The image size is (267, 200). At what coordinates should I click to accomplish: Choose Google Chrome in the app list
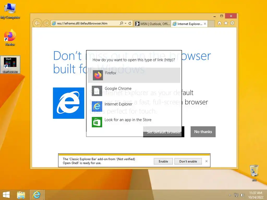click(134, 91)
